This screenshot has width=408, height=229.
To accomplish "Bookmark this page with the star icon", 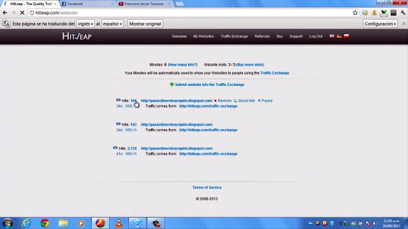I will [355, 13].
